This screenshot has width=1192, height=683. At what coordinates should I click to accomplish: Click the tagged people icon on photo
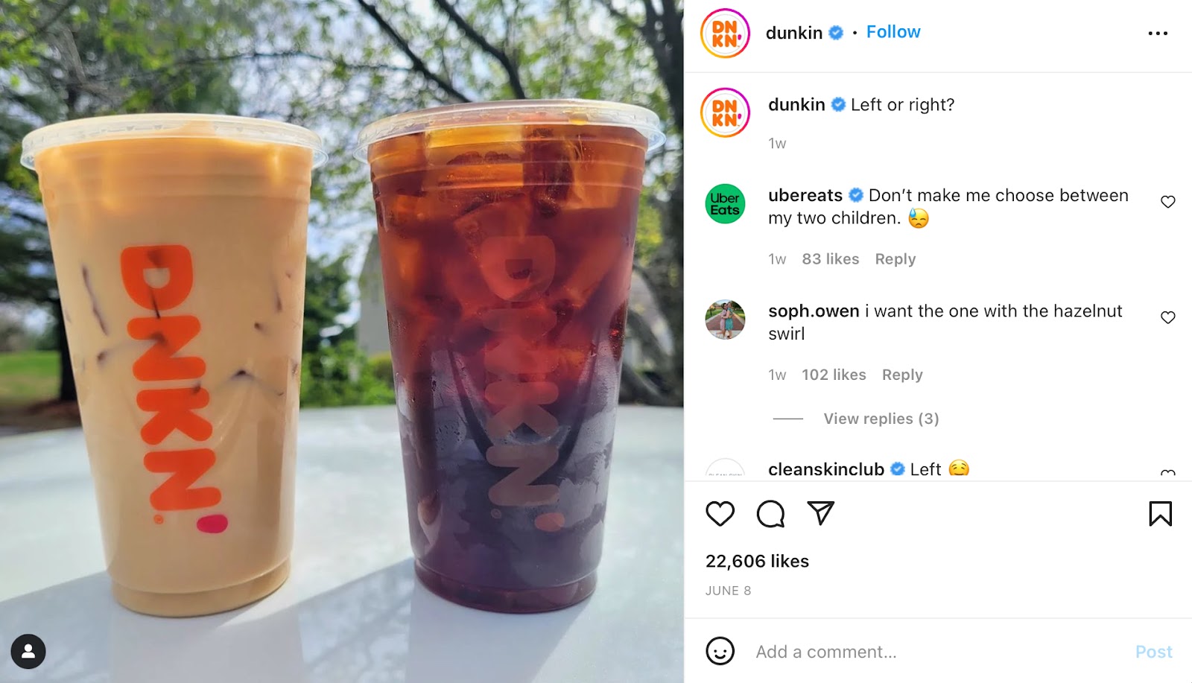[28, 652]
